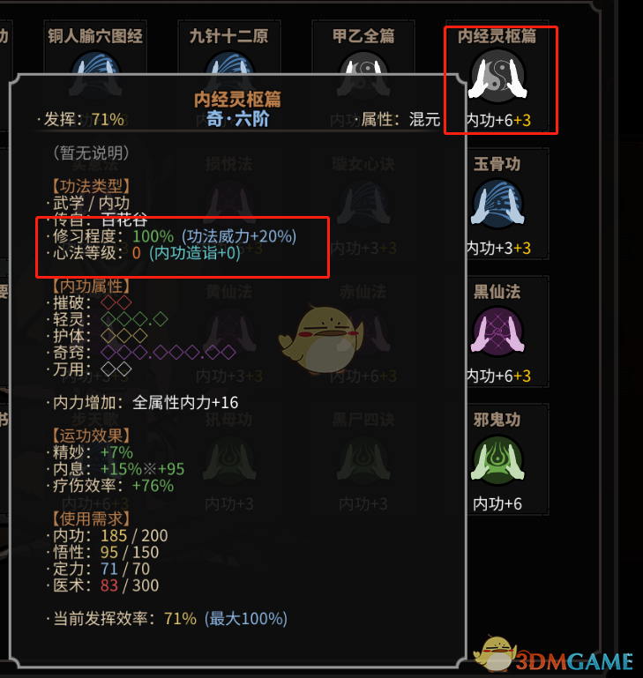Image resolution: width=643 pixels, height=678 pixels.
Task: Click the 内功+6+3 label under 黑仙法
Action: coord(498,376)
